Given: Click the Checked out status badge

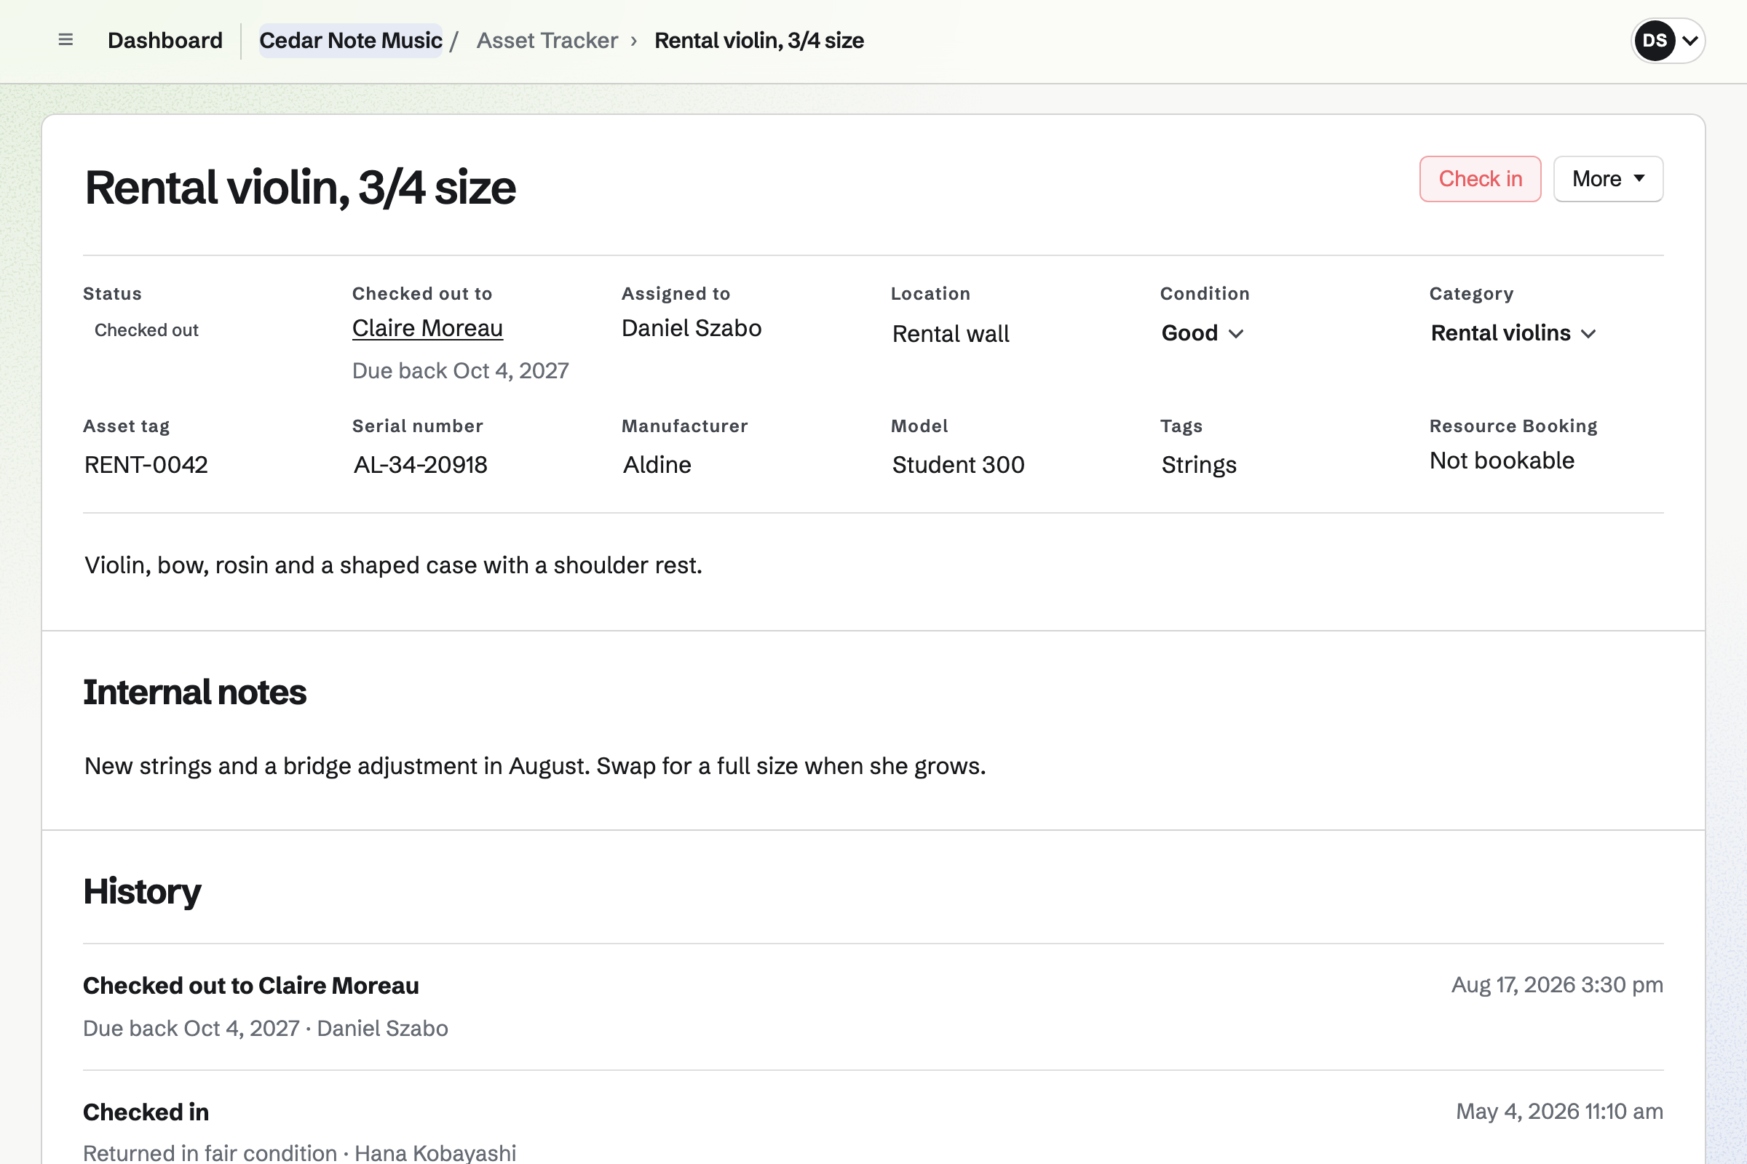Looking at the screenshot, I should coord(146,330).
